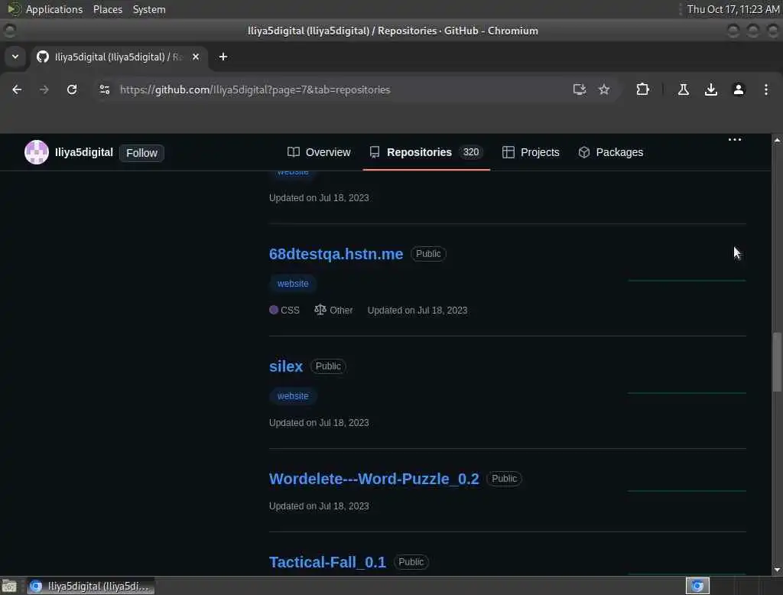Click Updated on Jul 18, 2023 under Wordelete
The height and width of the screenshot is (595, 783).
tap(319, 506)
